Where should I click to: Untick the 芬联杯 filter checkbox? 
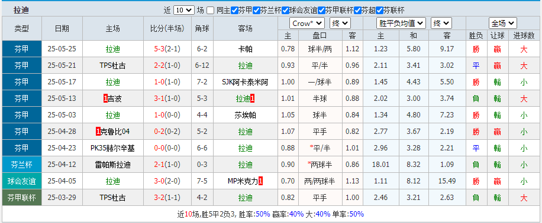(x=379, y=11)
